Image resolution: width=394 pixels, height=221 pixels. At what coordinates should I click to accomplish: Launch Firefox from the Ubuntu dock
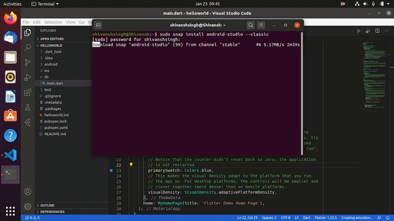[10, 18]
